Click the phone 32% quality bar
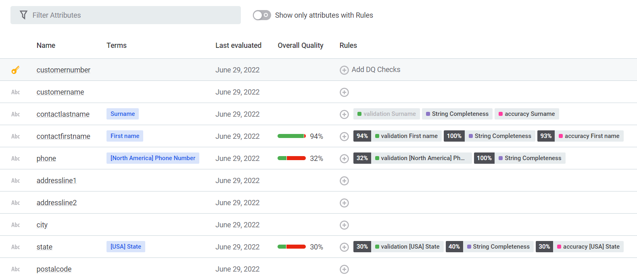The image size is (637, 278). (x=292, y=158)
